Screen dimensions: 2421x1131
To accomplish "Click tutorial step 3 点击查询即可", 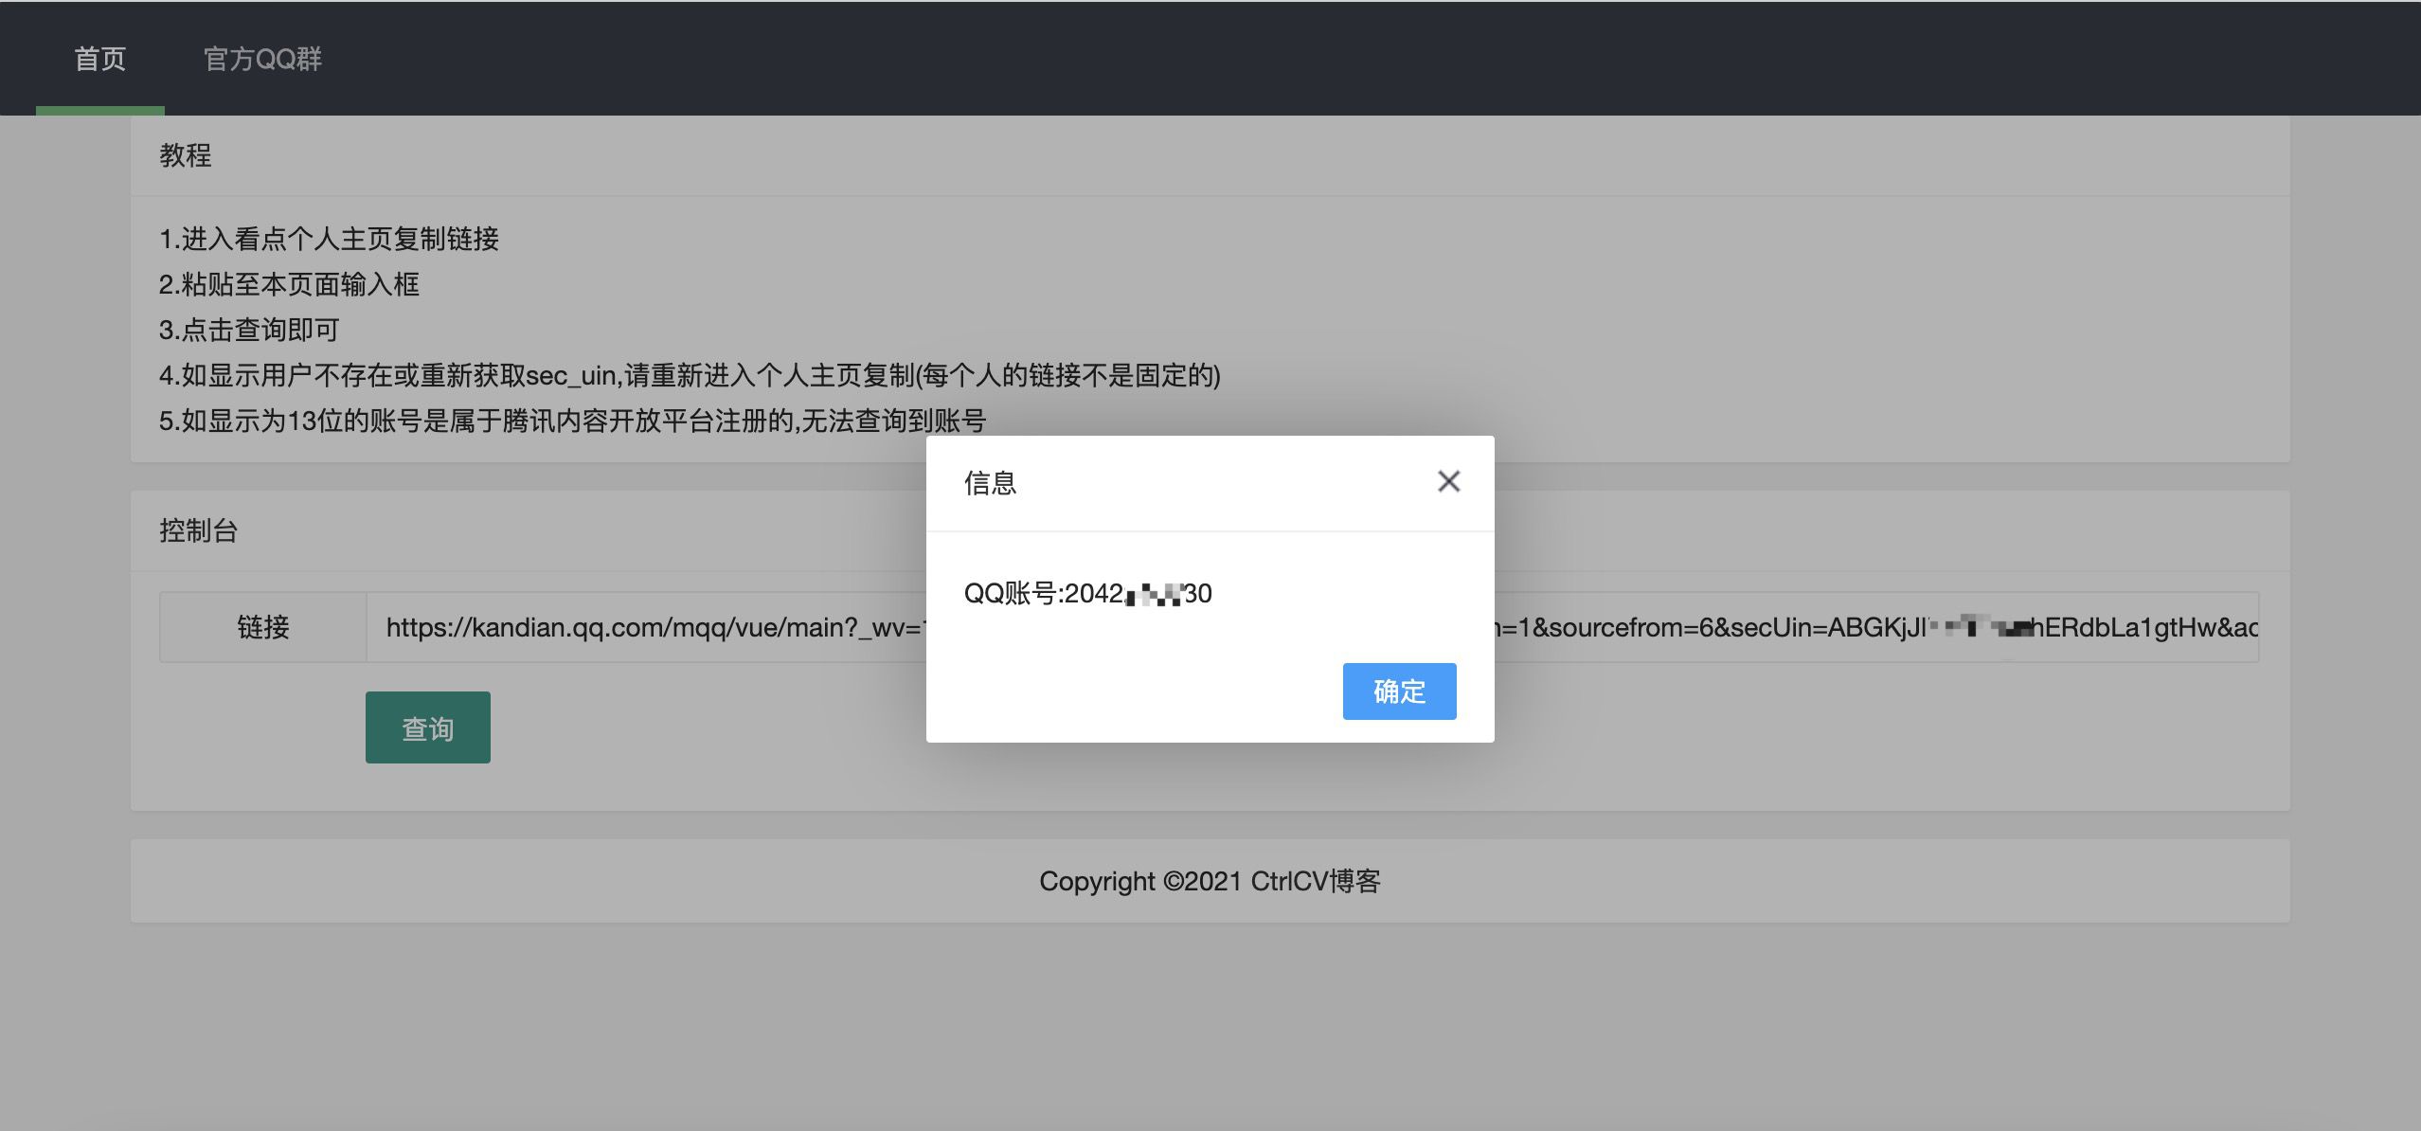I will point(249,330).
